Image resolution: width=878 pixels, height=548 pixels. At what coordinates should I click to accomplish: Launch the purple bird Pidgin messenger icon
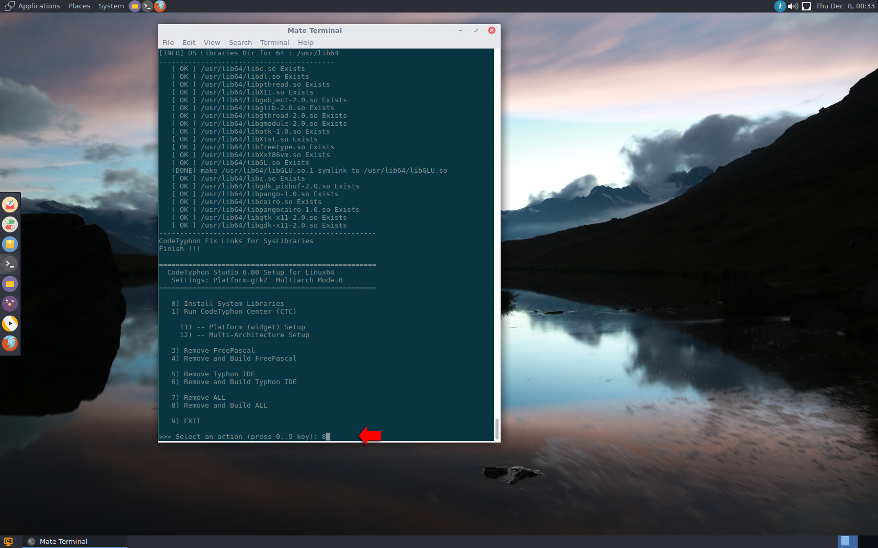(x=10, y=304)
